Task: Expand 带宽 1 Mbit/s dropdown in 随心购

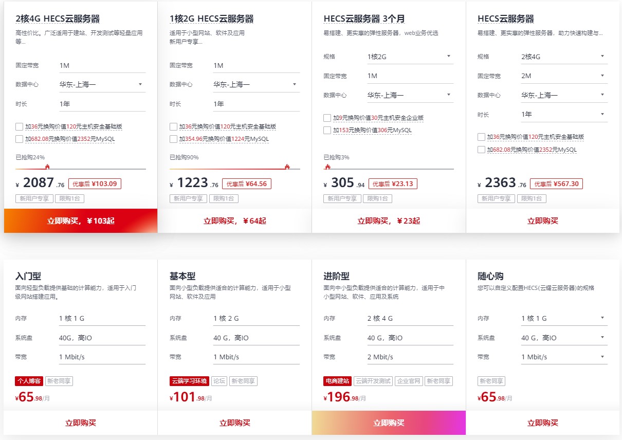Action: tap(564, 357)
